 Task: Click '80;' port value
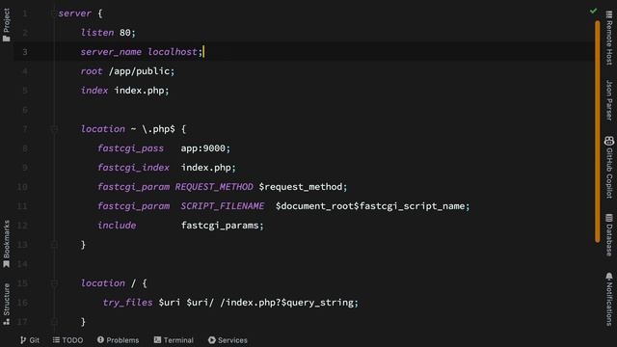(127, 33)
